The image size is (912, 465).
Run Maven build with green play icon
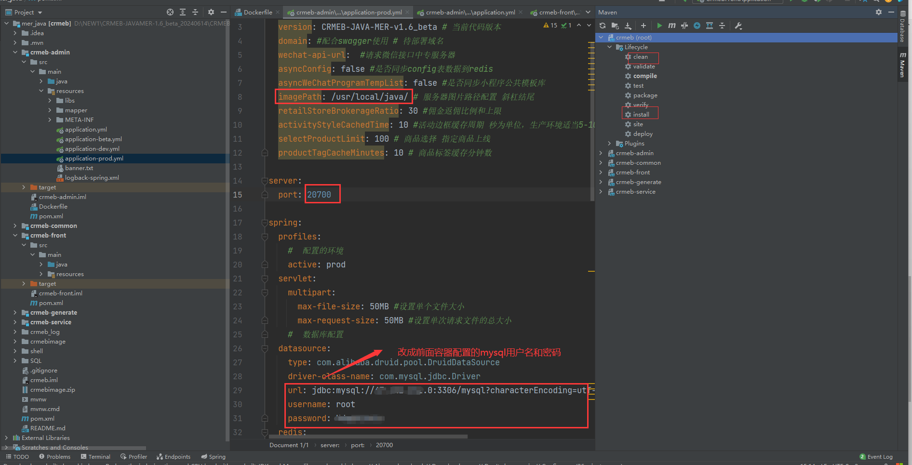coord(659,26)
